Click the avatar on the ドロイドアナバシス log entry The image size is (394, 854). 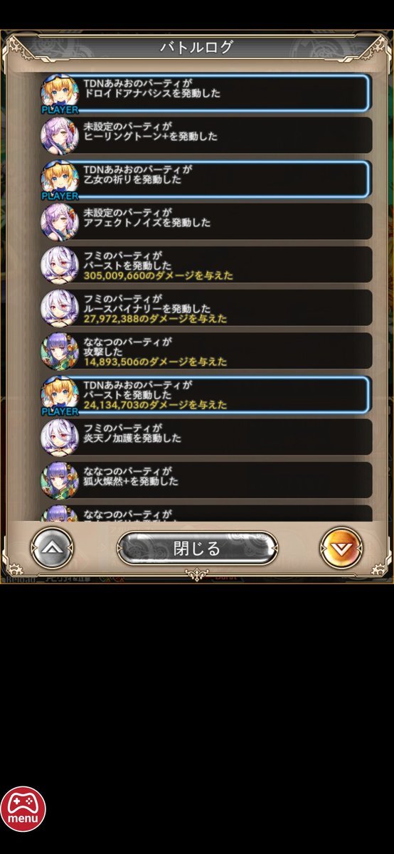coord(60,93)
